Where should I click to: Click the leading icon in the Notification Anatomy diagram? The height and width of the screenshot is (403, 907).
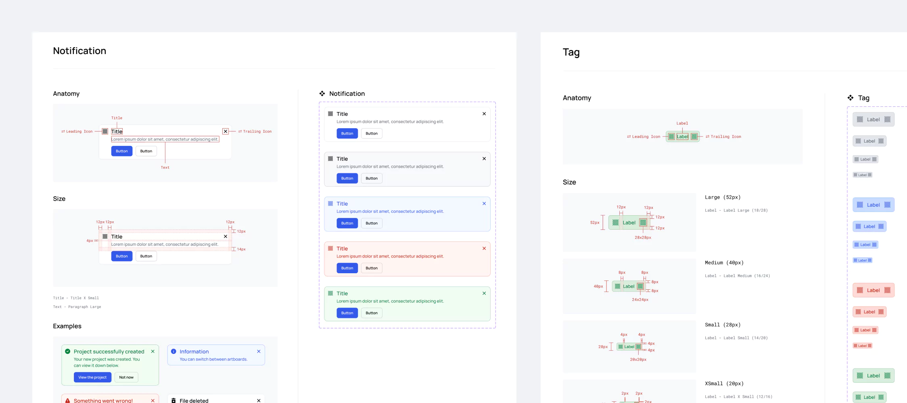105,131
